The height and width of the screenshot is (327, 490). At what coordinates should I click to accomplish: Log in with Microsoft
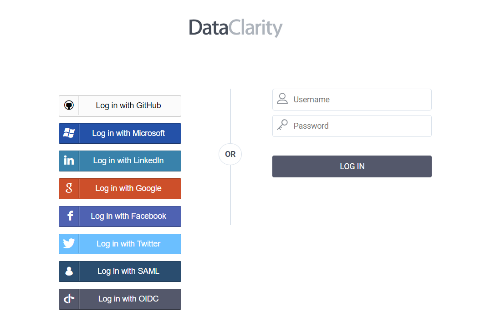pyautogui.click(x=128, y=133)
